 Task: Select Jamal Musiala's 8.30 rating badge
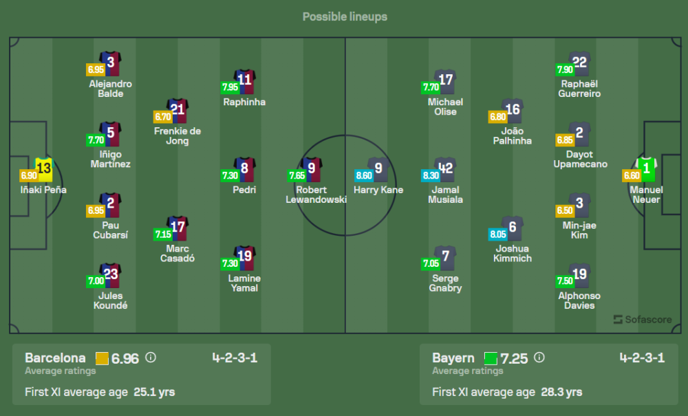point(431,175)
